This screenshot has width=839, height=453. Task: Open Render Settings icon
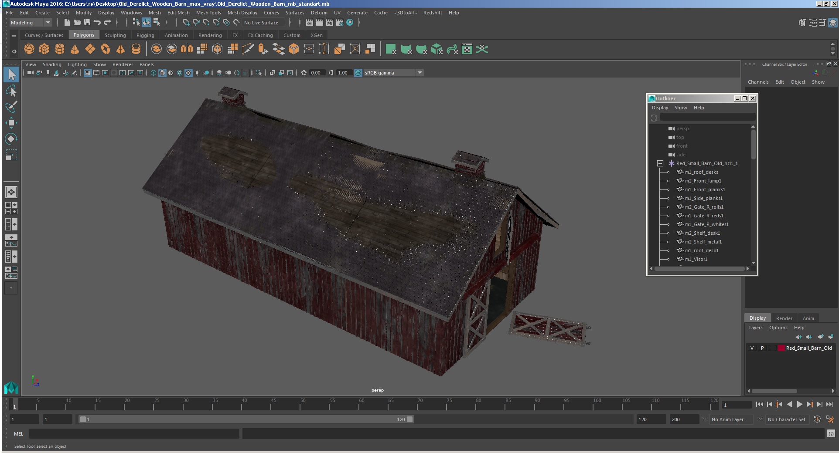(x=340, y=22)
